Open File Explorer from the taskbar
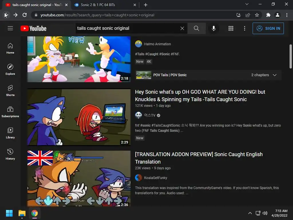Viewport: 293px width, 220px height. click(22, 213)
